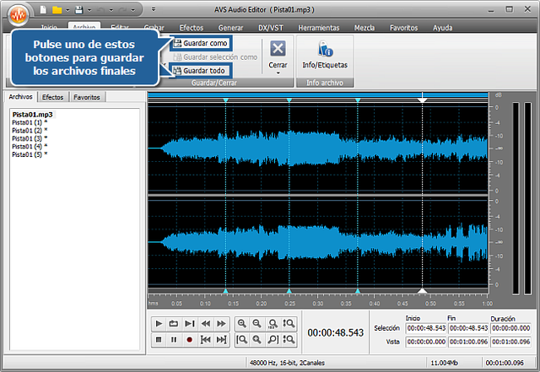This screenshot has width=540, height=372.
Task: Click the cyan marker near 0:37
Action: point(358,100)
